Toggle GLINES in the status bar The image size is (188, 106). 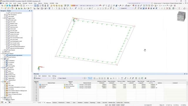pos(118,105)
